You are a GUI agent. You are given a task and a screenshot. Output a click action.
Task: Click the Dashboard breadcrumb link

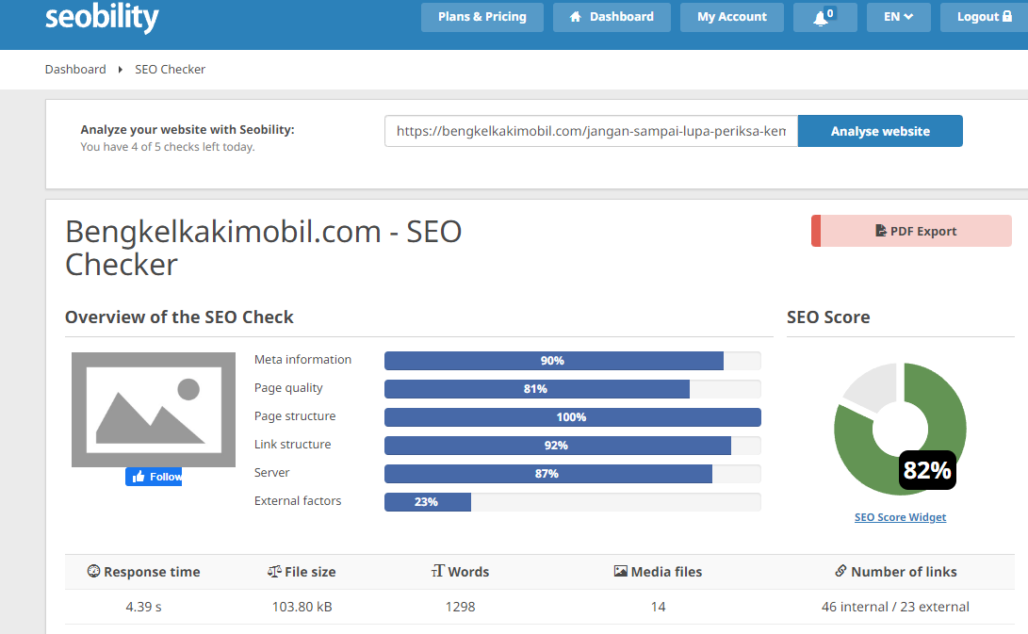pos(75,70)
